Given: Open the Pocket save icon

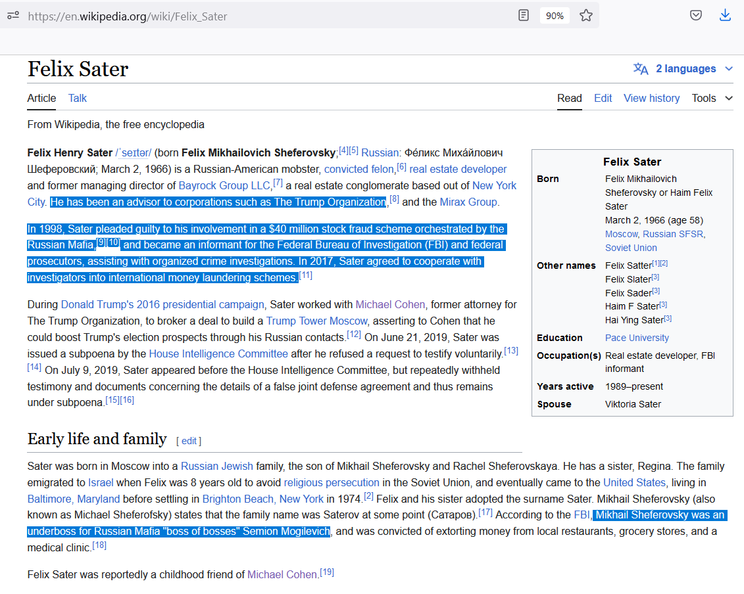Looking at the screenshot, I should (x=695, y=16).
